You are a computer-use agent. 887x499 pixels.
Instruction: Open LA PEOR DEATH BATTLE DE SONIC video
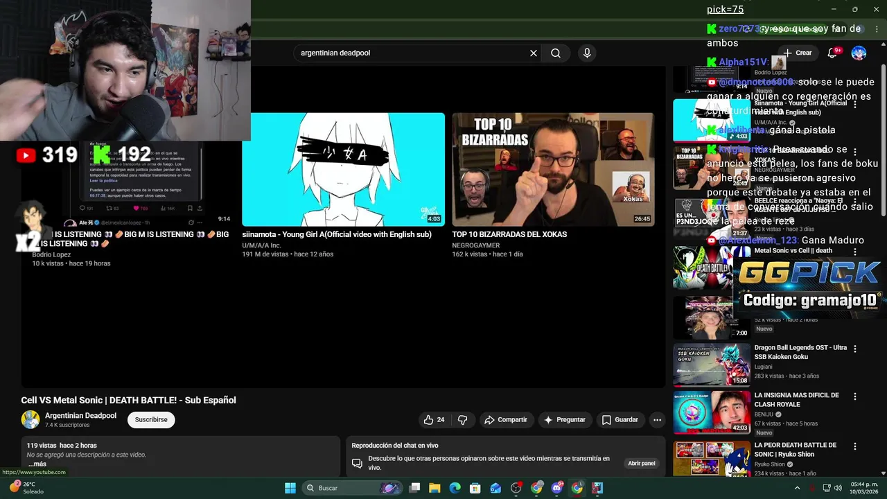pyautogui.click(x=795, y=449)
